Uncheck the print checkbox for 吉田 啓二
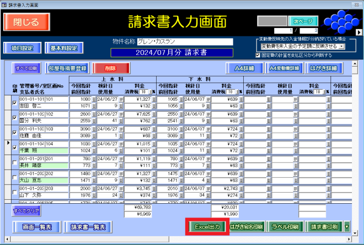364x245 pixels. (x=15, y=102)
